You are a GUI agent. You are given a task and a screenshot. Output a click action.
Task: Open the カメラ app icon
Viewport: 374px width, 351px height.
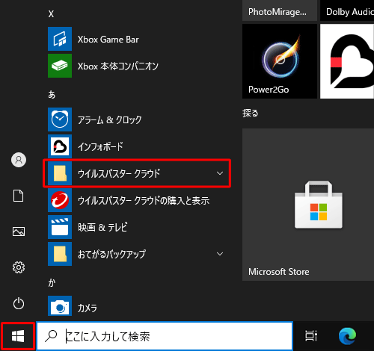click(60, 306)
